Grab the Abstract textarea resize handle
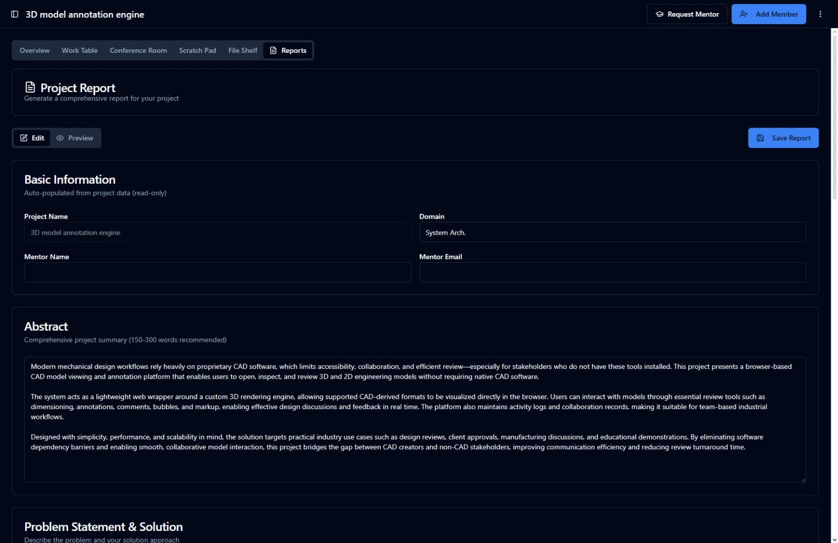 [803, 480]
